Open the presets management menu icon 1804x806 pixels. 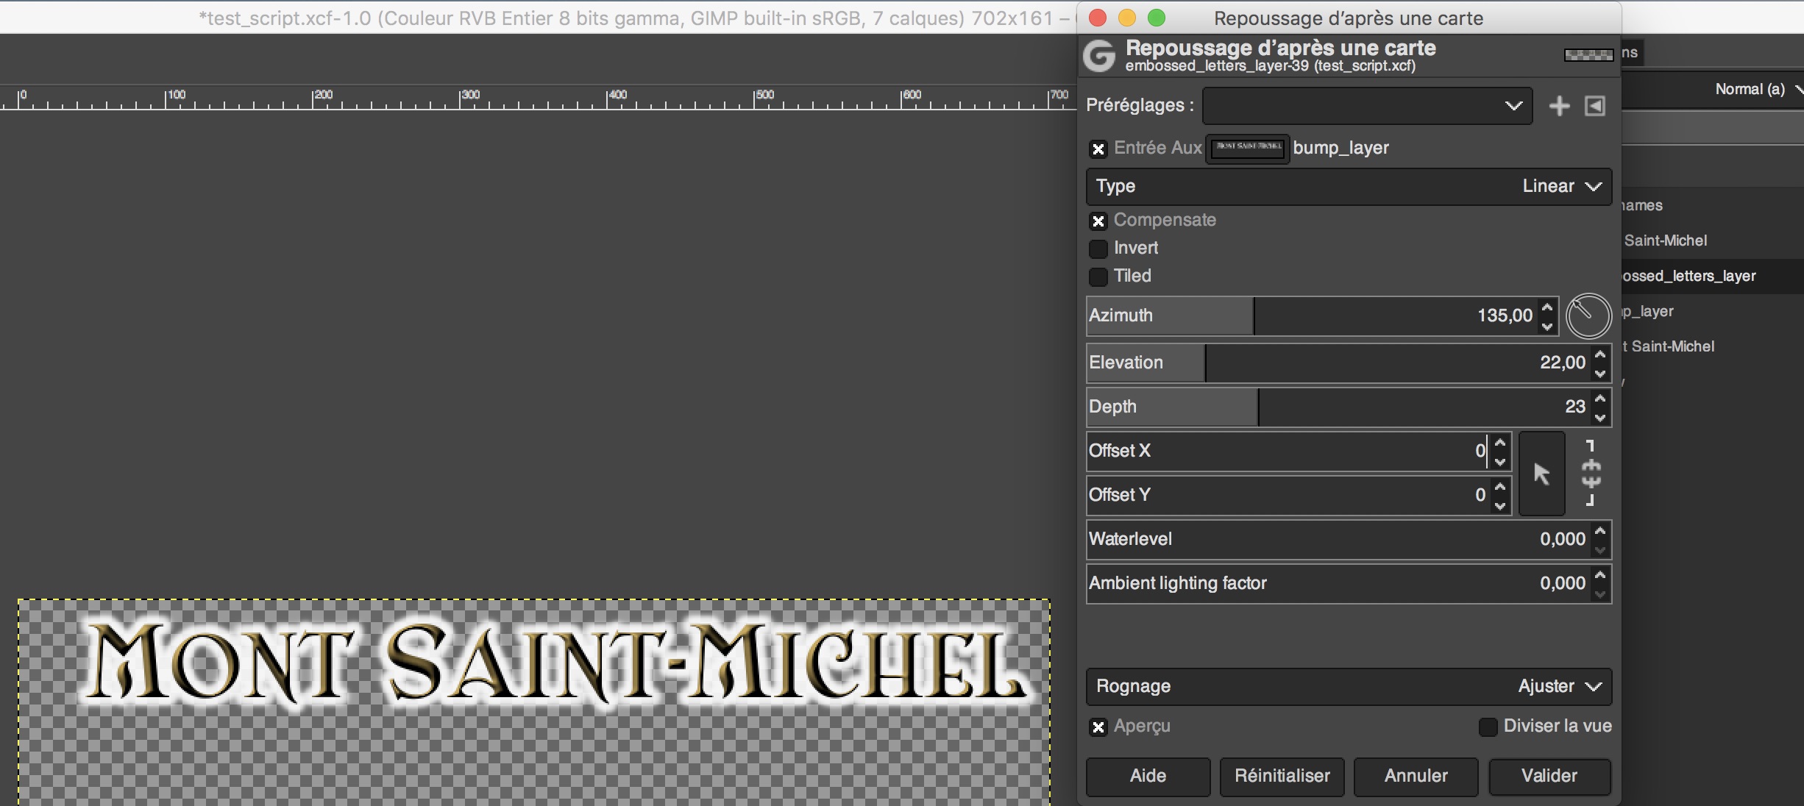tap(1594, 106)
